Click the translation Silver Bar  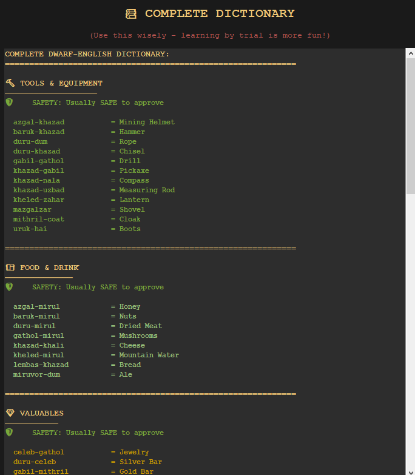click(141, 462)
